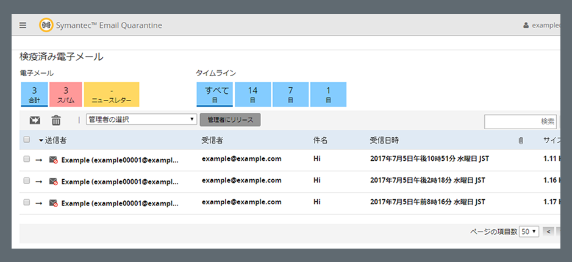Open sender Example on 午後10時51分 row
This screenshot has width=572, height=262.
tap(120, 160)
